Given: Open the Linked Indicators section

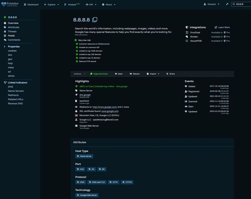Looking at the screenshot, I should (18, 83).
